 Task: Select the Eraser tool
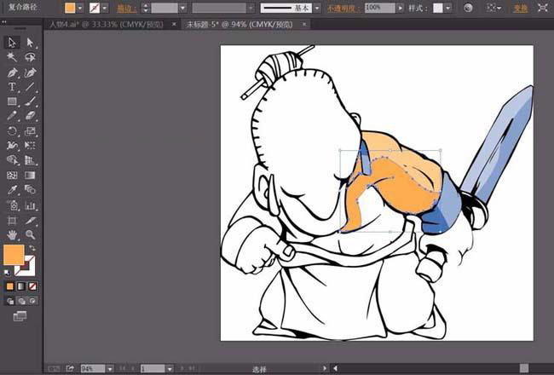click(x=30, y=116)
